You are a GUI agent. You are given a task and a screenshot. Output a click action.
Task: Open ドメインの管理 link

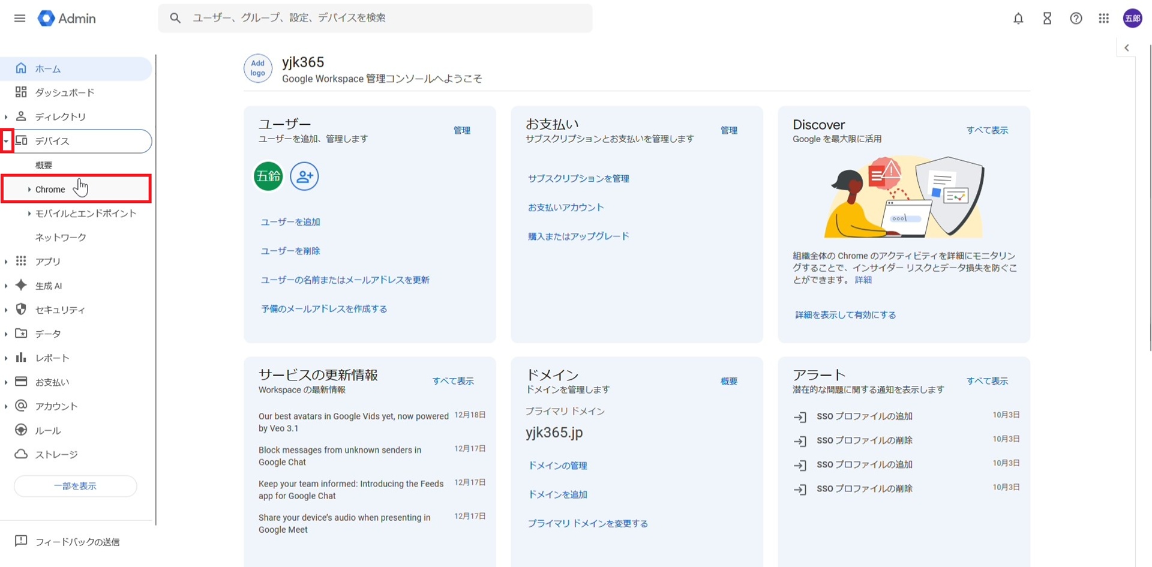557,466
